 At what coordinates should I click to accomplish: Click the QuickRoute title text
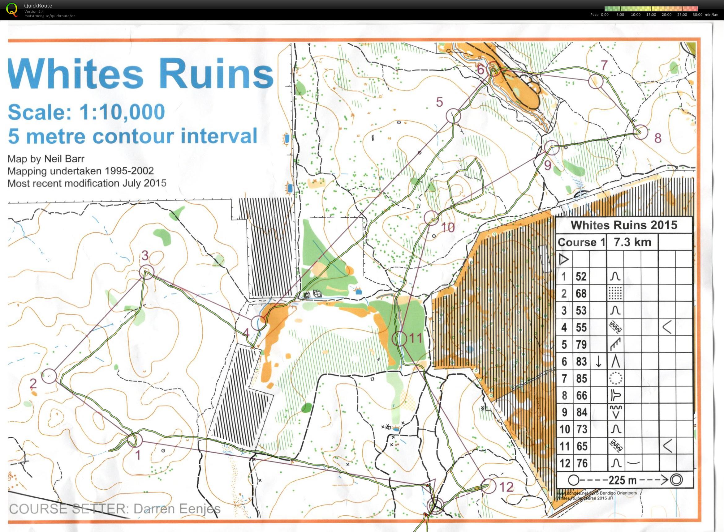click(38, 6)
